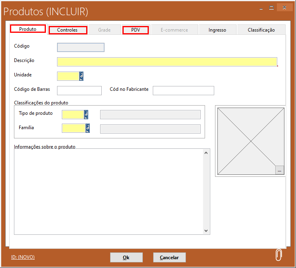The image size is (296, 268).
Task: Go to the Classificação tab
Action: [x=261, y=30]
